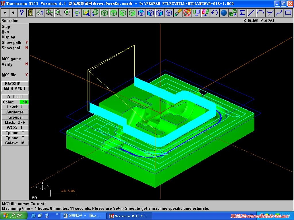Click the green cubes with arrow icon
The image size is (294, 220).
click(x=233, y=13)
